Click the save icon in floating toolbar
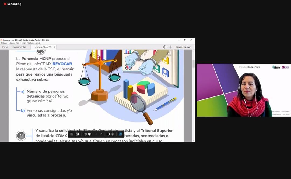Screen dimensions: 291x179 coord(72,134)
